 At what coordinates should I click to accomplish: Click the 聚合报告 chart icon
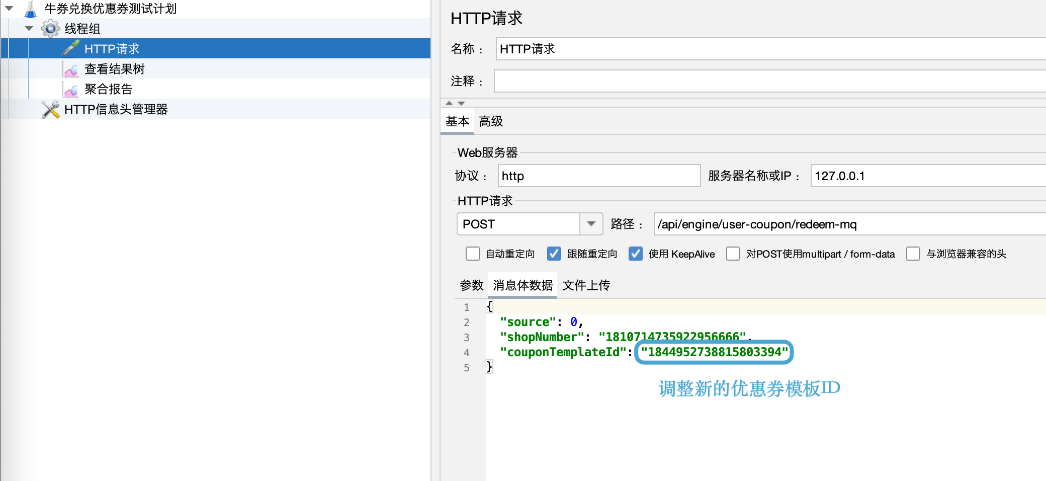[x=70, y=90]
